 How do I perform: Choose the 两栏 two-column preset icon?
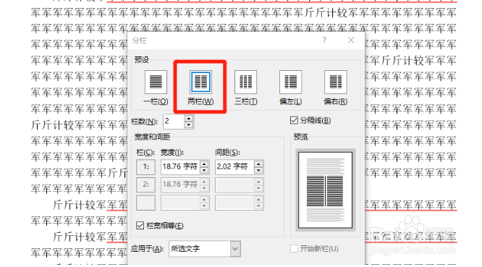click(200, 82)
